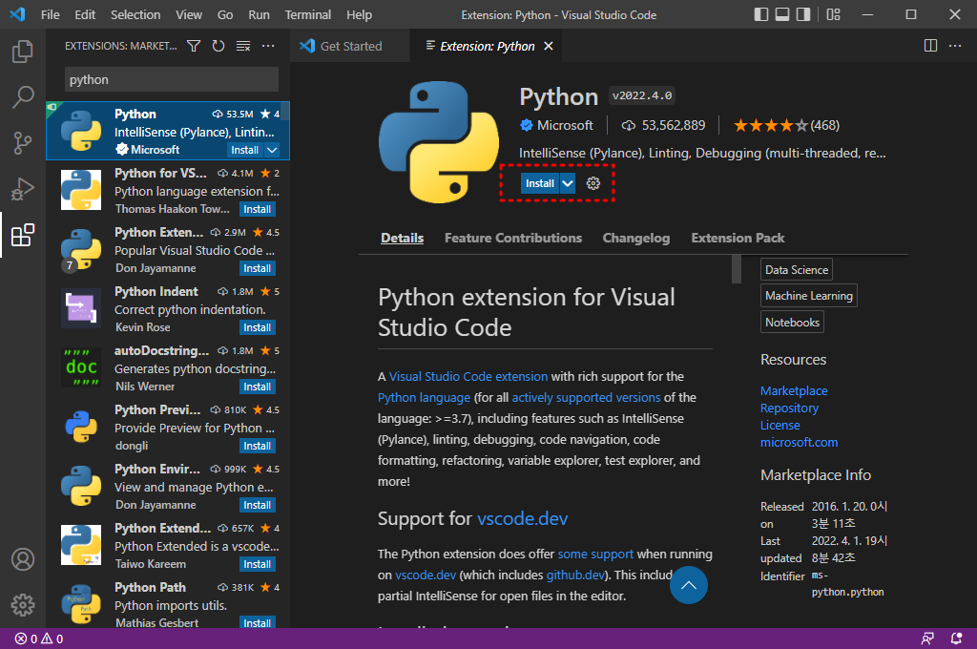Select autoDocstring extension in list

pyautogui.click(x=168, y=367)
